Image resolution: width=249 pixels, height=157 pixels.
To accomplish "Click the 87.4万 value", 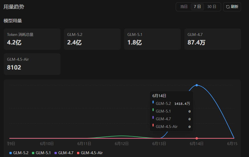I will [x=197, y=42].
